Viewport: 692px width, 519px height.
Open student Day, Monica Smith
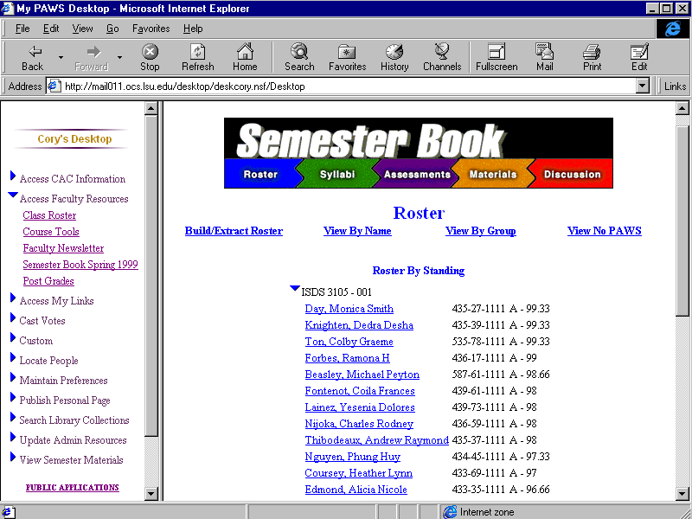point(349,309)
